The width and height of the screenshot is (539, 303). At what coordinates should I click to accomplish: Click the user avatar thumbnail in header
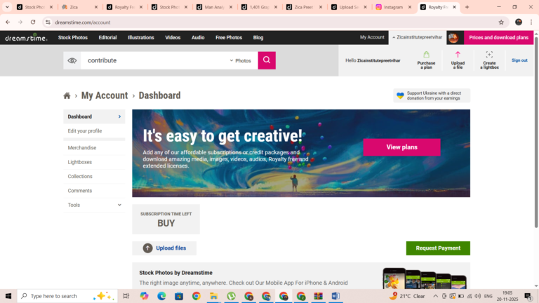tap(454, 38)
